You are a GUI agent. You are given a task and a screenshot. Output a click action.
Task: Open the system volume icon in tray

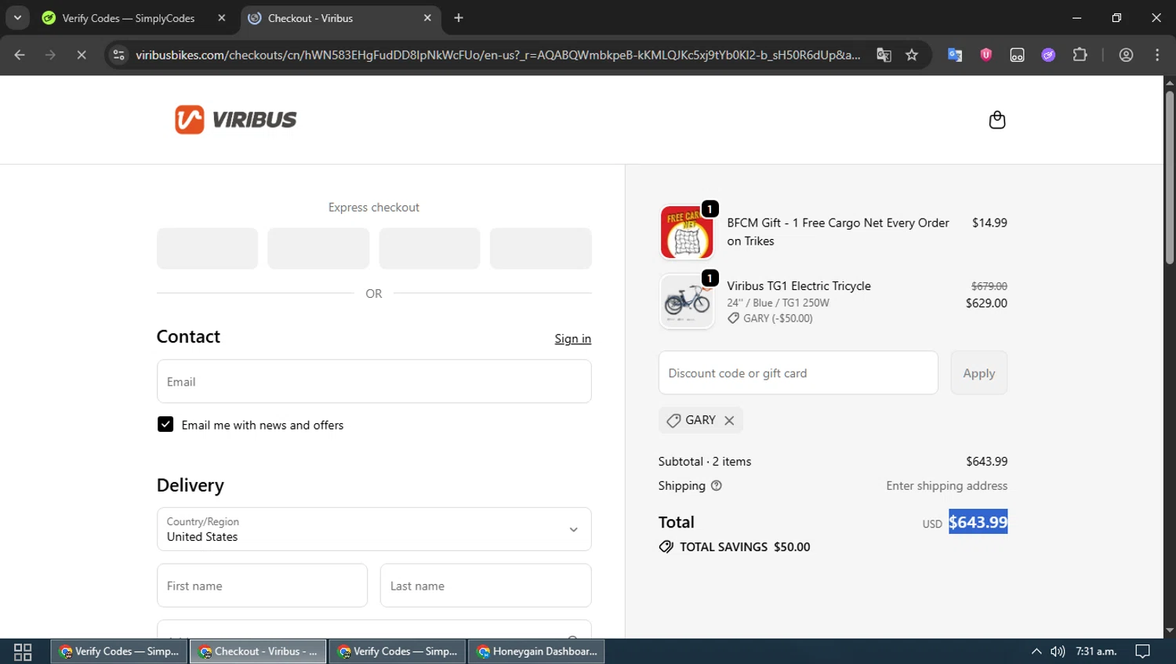pos(1058,651)
